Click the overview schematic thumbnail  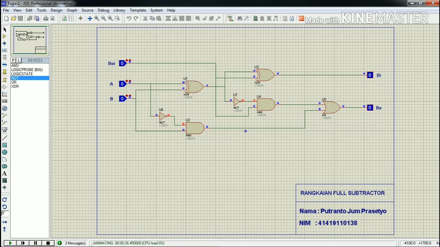(30, 40)
